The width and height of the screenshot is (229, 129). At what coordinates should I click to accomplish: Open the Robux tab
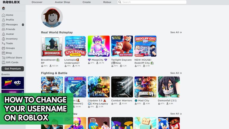pyautogui.click(x=107, y=2)
